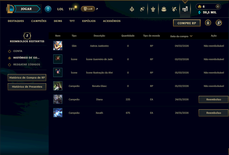Open the notification alert icon

tap(48, 9)
